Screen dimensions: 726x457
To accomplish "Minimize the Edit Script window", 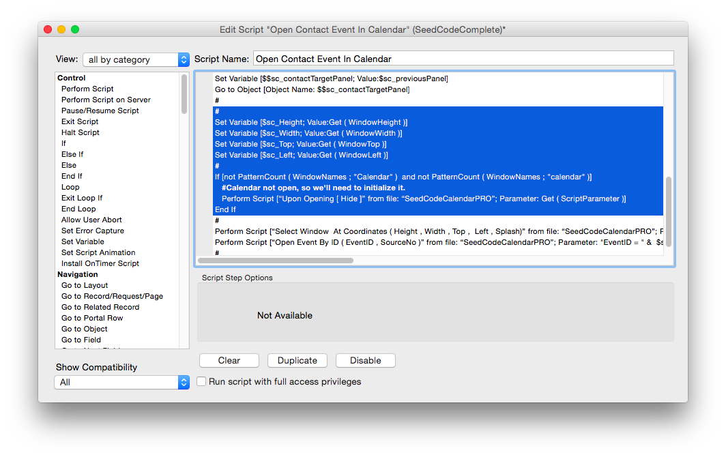I will pos(61,29).
